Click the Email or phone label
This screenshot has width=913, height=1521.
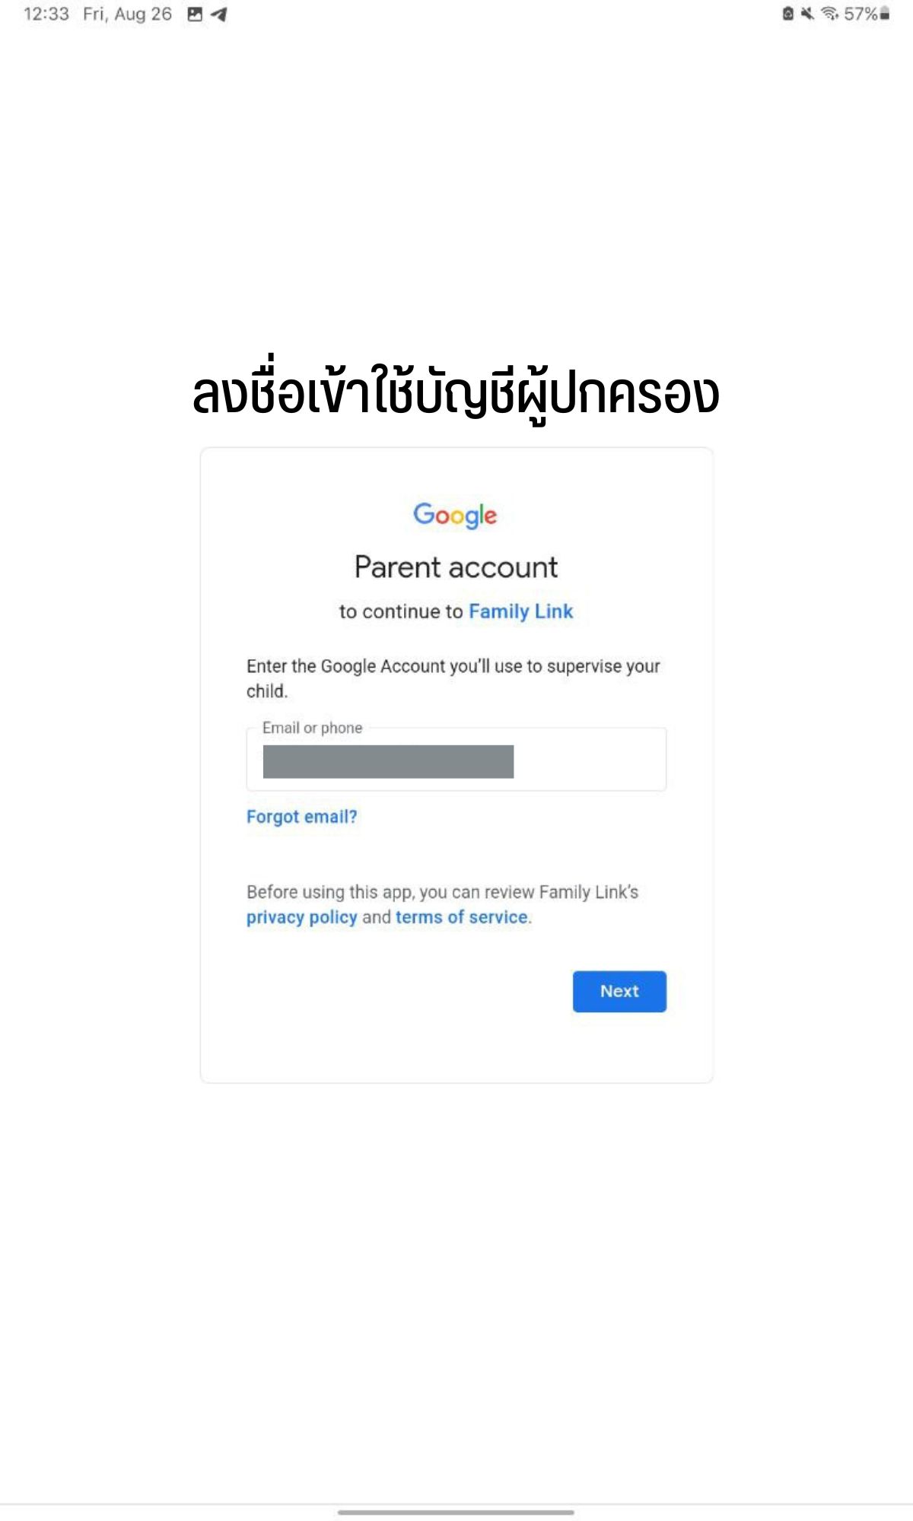(312, 728)
